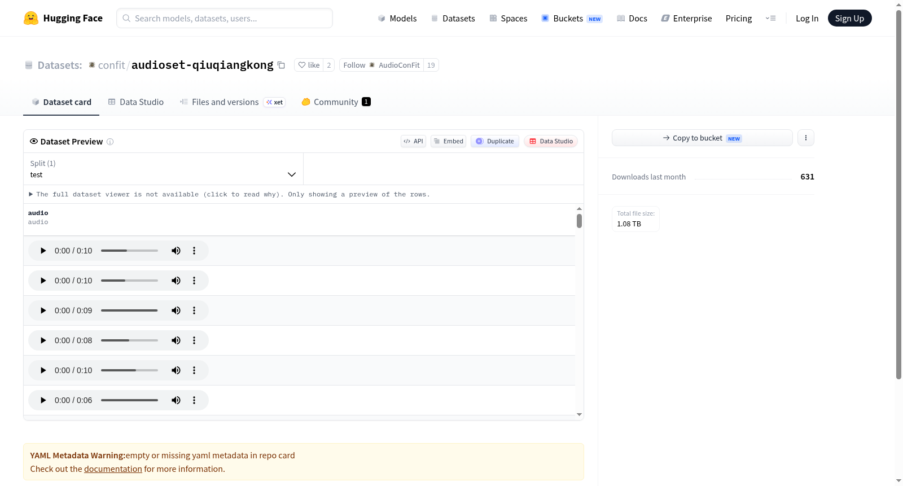
Task: Click Copy to bucket button
Action: tap(702, 138)
